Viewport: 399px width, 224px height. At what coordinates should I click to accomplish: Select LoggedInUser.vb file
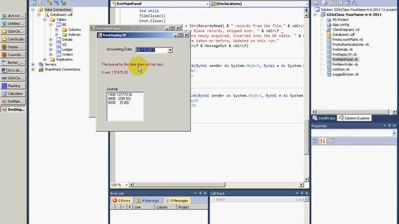345,75
